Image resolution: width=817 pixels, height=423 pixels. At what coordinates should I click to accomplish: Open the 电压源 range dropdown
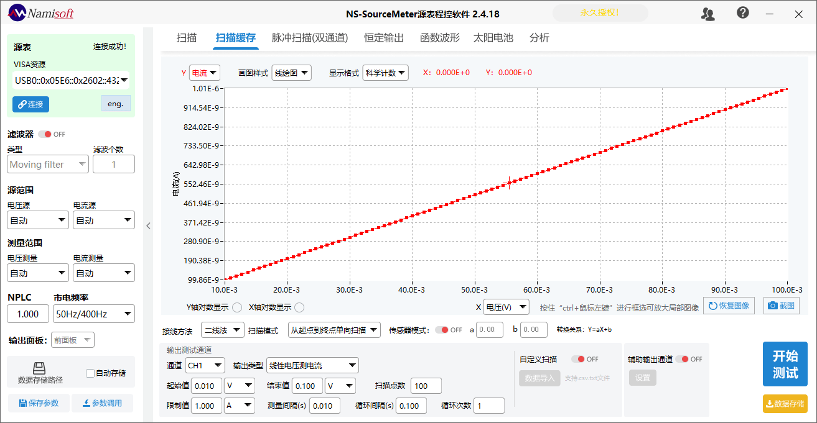pos(38,220)
